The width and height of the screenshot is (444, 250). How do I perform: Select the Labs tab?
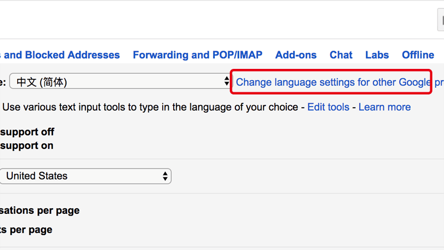click(377, 55)
